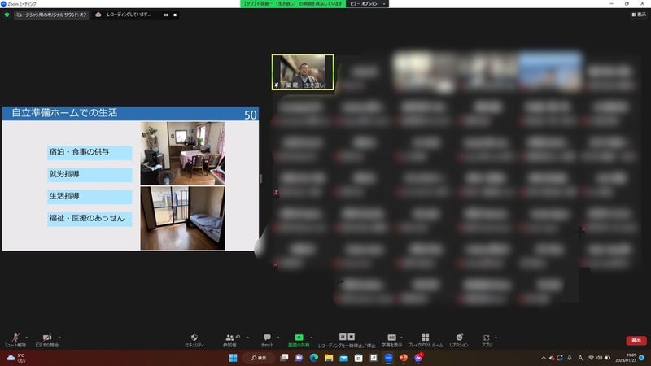Open the Participants panel

[229, 340]
